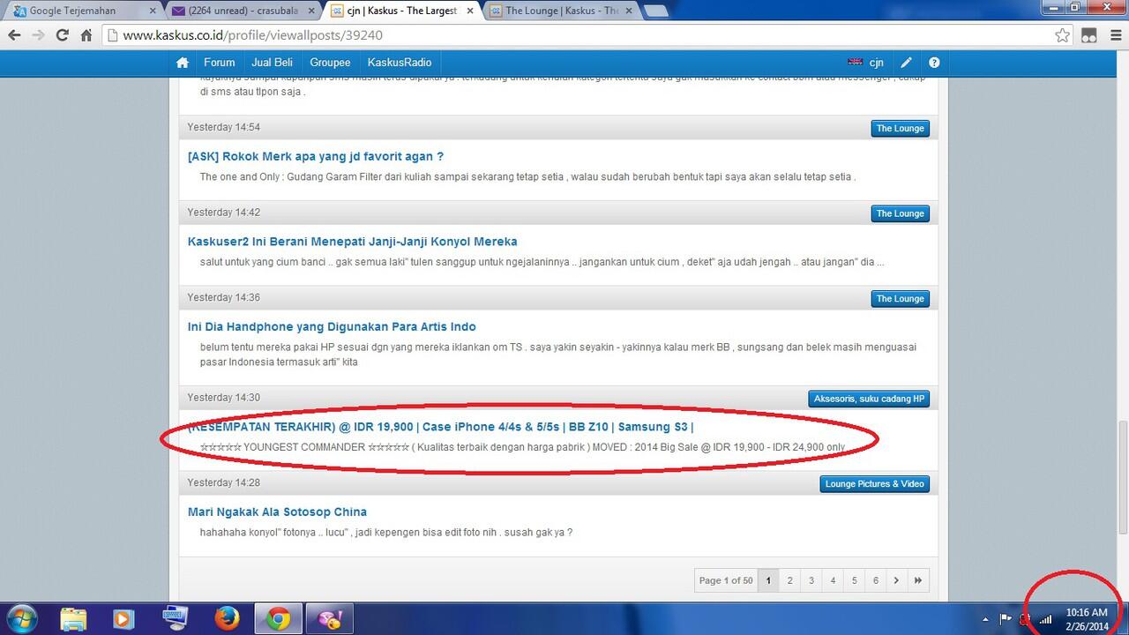Click the browser forward arrow

(38, 35)
